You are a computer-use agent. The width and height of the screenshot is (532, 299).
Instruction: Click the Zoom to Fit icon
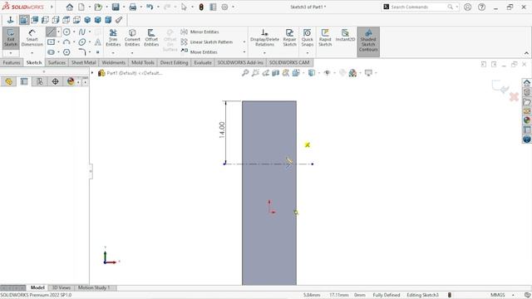[245, 73]
